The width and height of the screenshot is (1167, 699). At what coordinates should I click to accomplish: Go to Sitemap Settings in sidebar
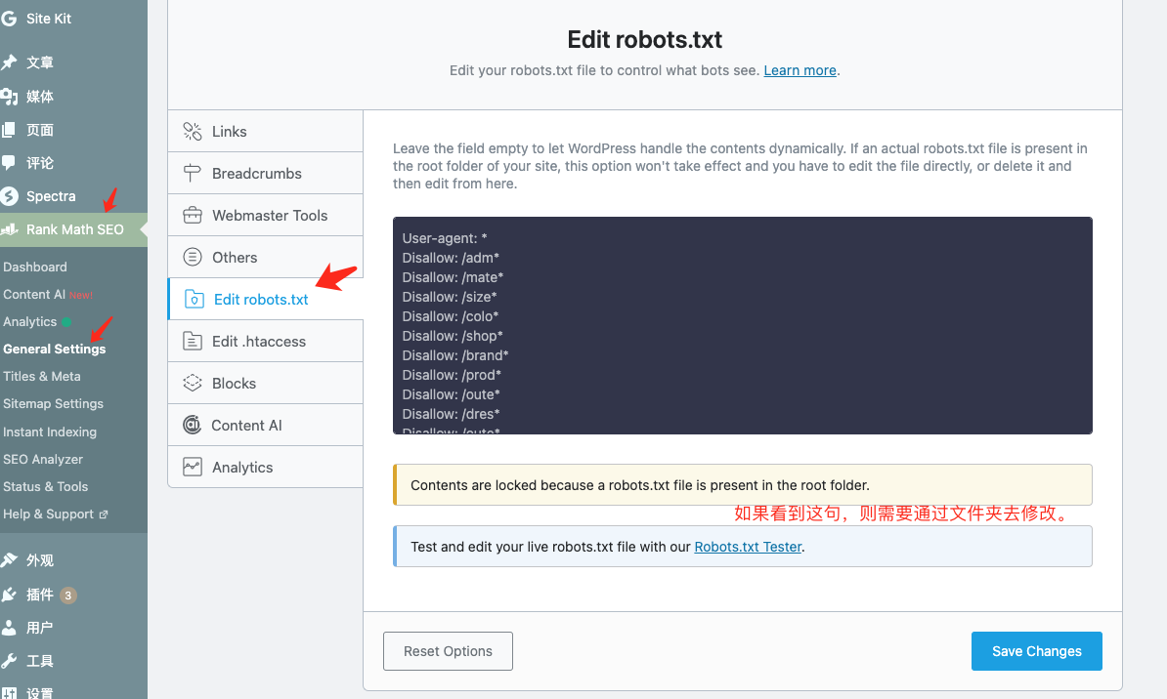(x=53, y=404)
